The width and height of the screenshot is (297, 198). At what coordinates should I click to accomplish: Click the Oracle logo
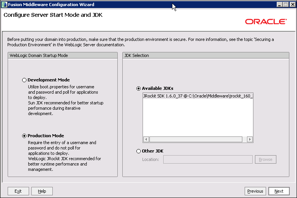(x=266, y=22)
